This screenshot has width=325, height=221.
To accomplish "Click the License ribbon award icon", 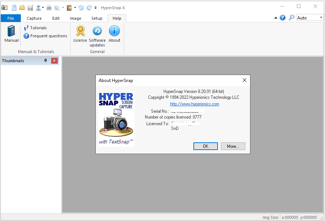I will click(x=80, y=34).
